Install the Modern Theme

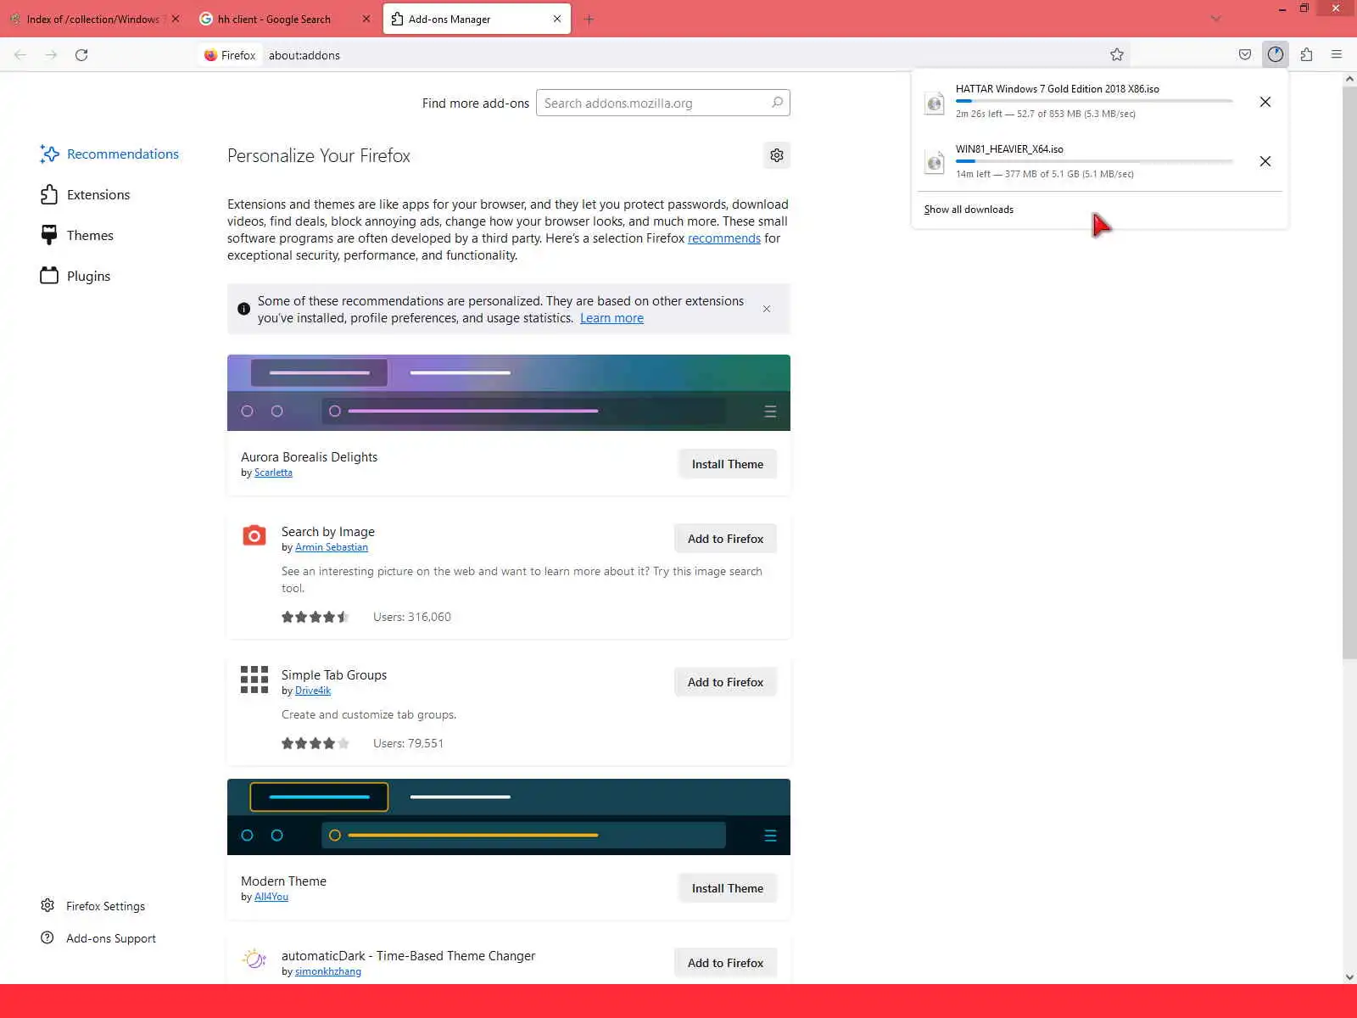(728, 888)
